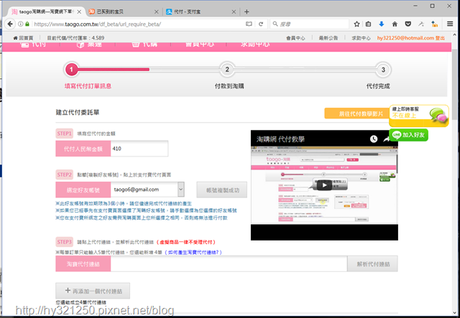Click share arrow icon on video
Viewport: 460px width, 318px height.
coord(387,139)
